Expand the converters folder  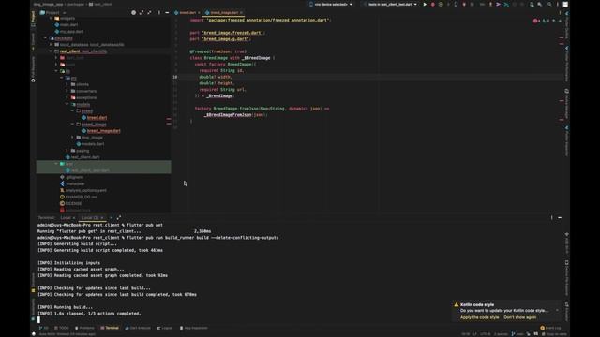tap(67, 91)
